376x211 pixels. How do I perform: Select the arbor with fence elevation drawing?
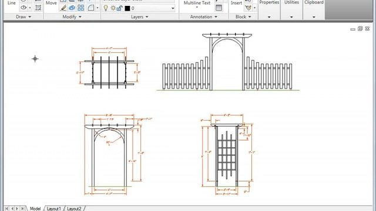[227, 62]
